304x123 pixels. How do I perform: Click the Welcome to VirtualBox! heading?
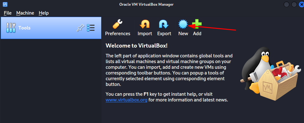pos(136,46)
